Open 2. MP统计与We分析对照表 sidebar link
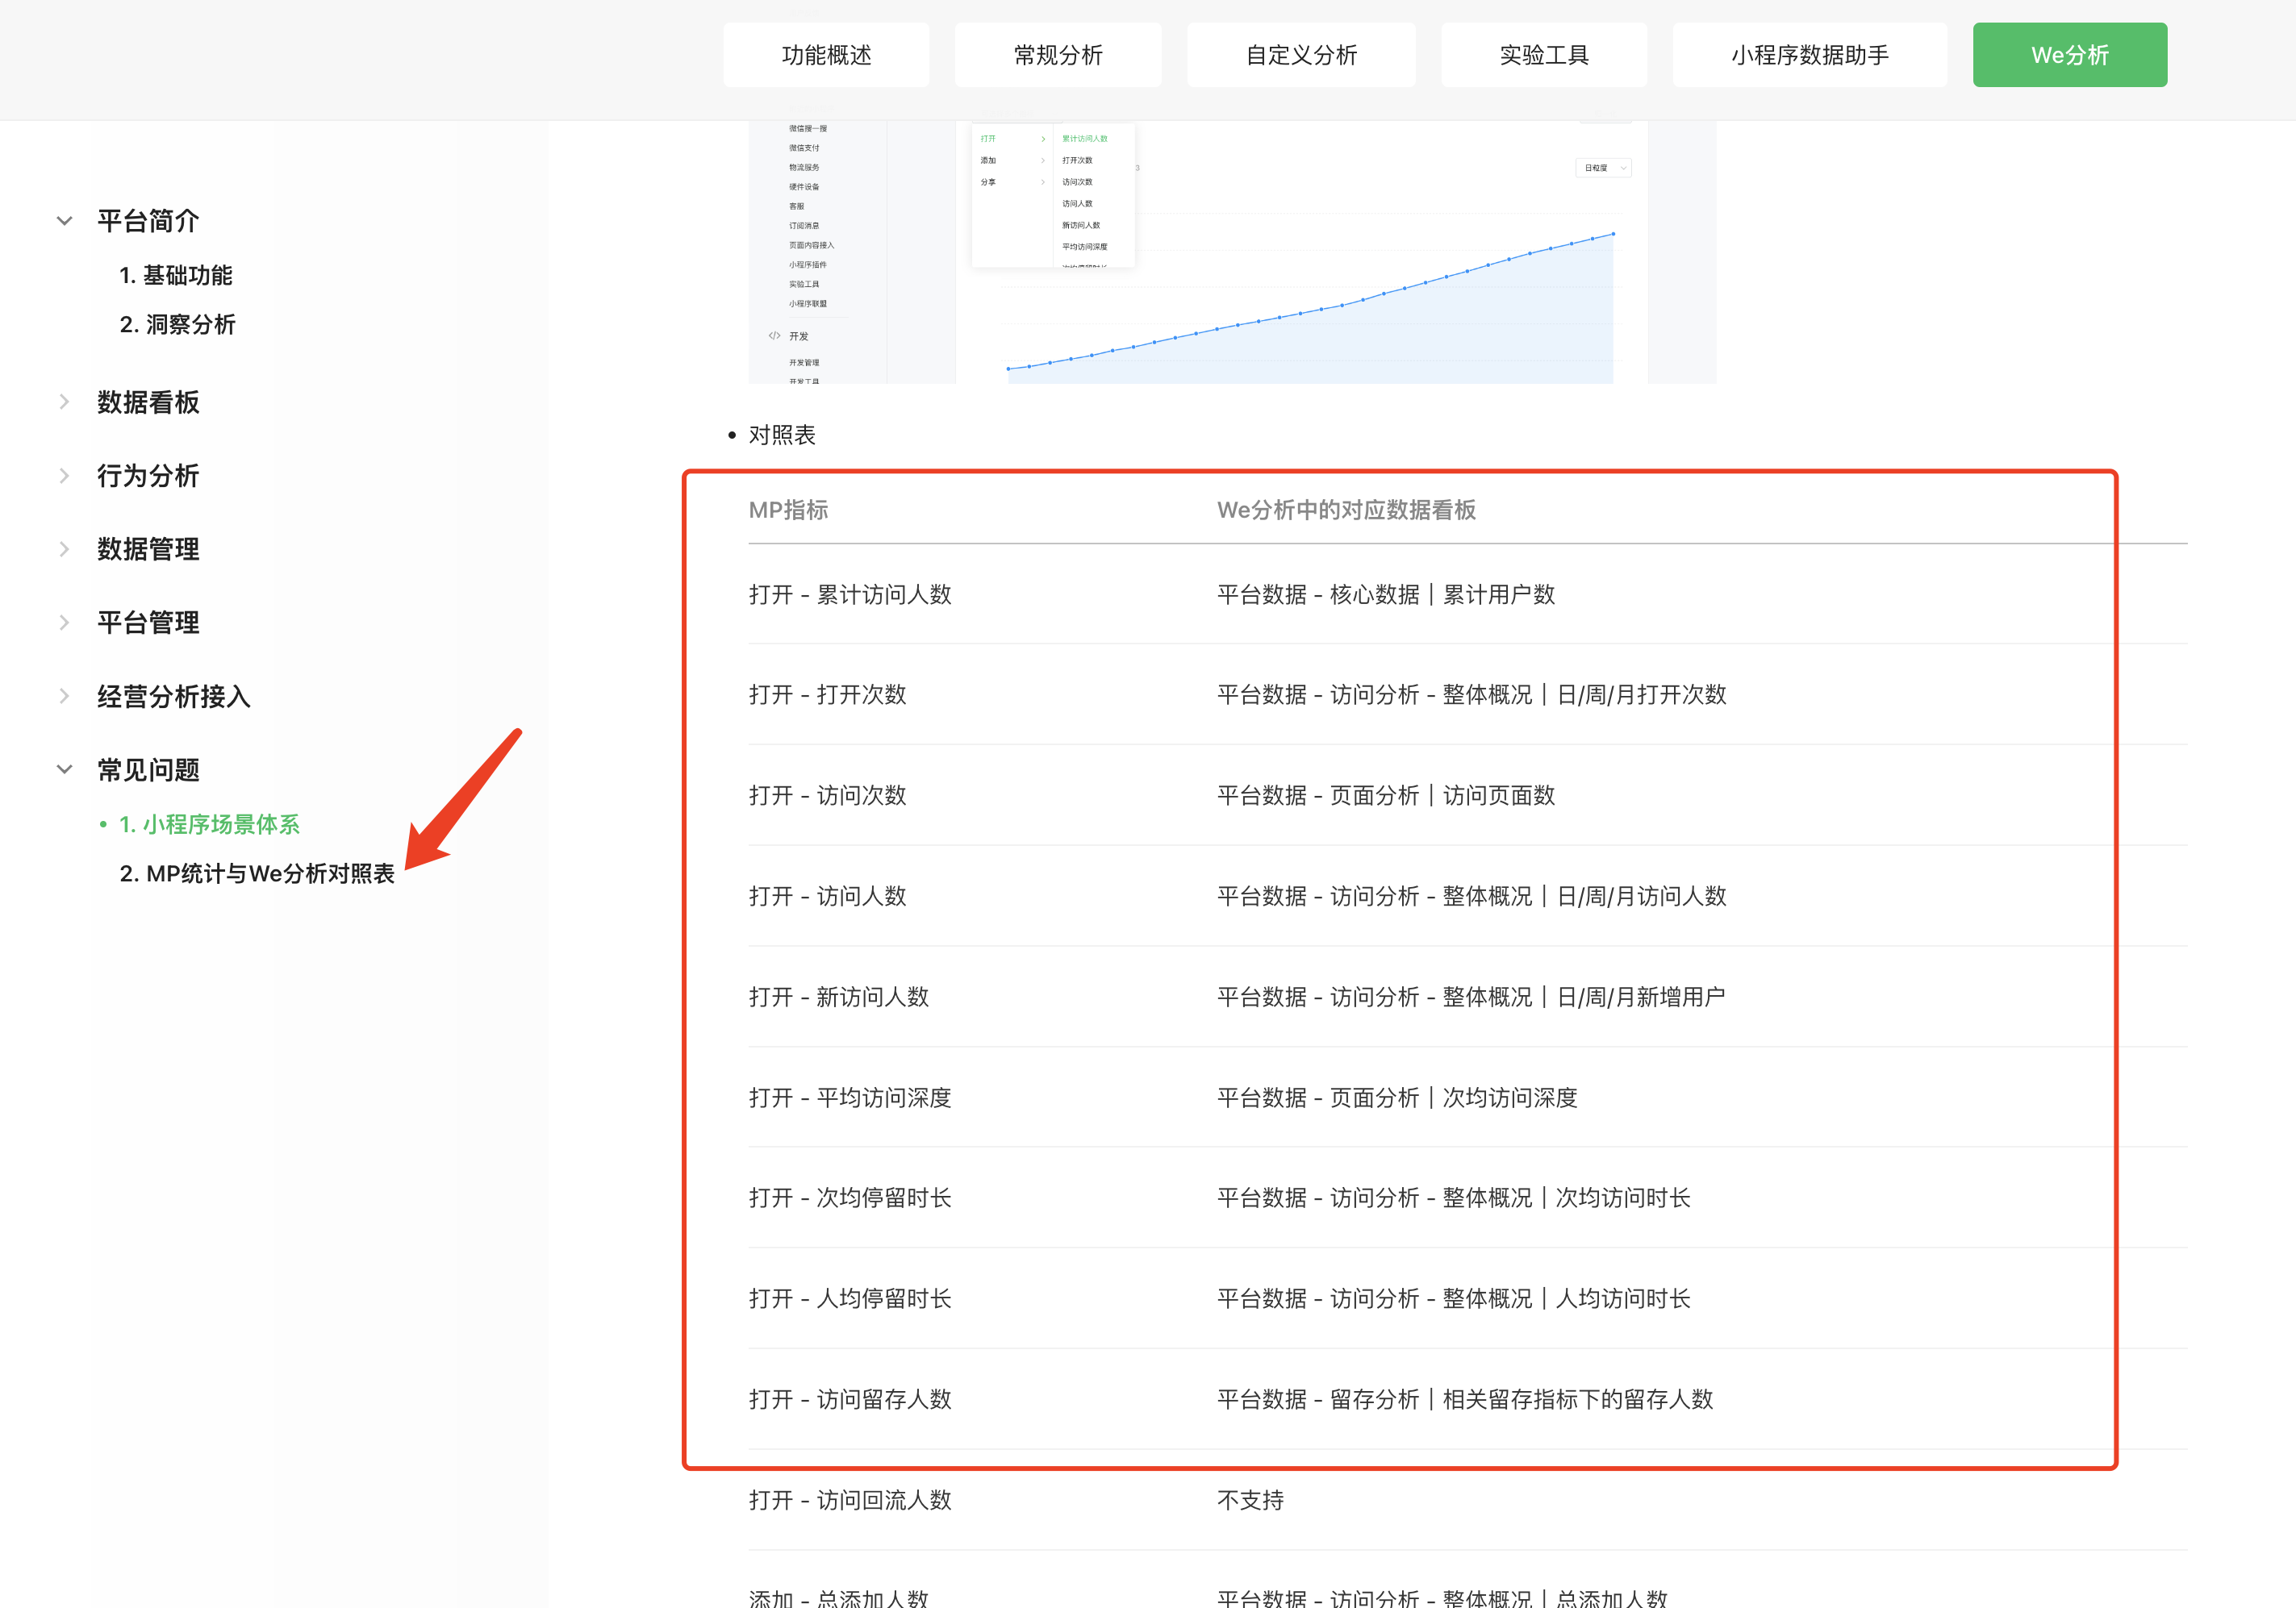The width and height of the screenshot is (2296, 1608). [x=257, y=873]
